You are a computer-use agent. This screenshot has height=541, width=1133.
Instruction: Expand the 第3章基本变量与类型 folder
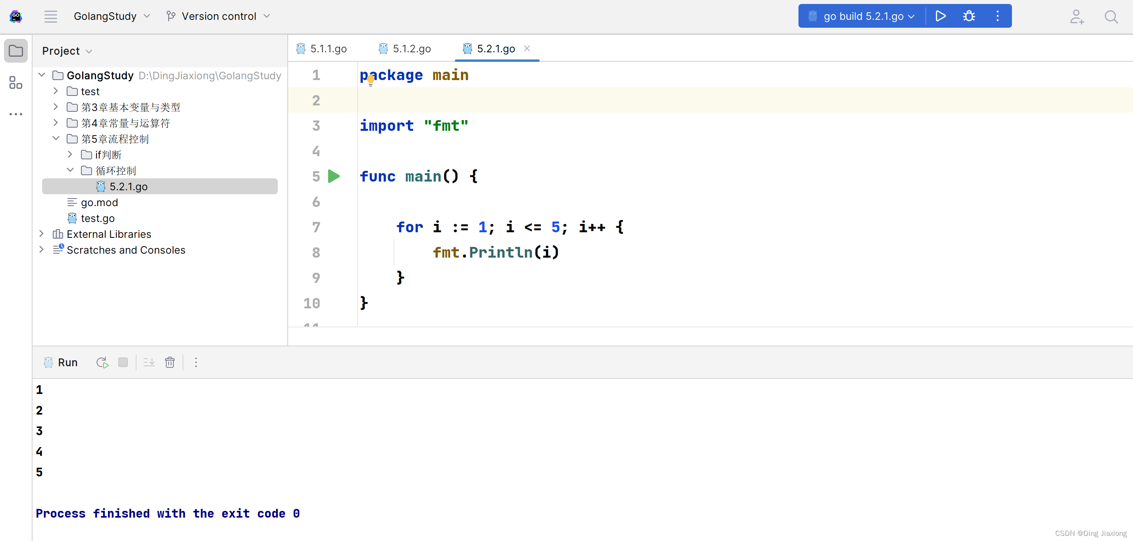click(56, 107)
